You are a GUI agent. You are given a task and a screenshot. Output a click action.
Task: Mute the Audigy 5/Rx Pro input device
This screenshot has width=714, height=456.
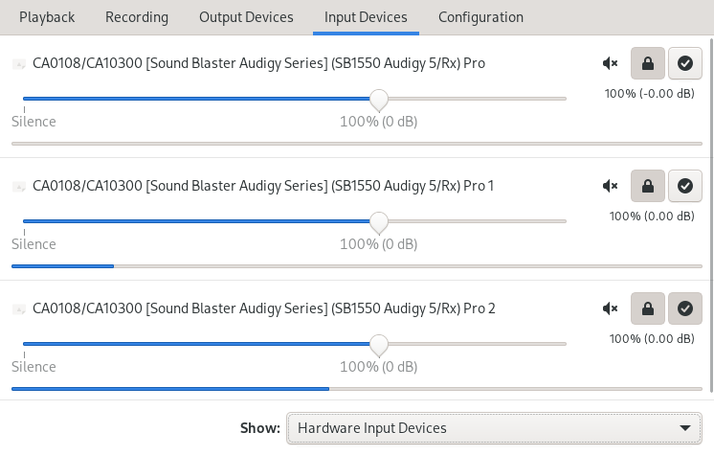click(611, 63)
